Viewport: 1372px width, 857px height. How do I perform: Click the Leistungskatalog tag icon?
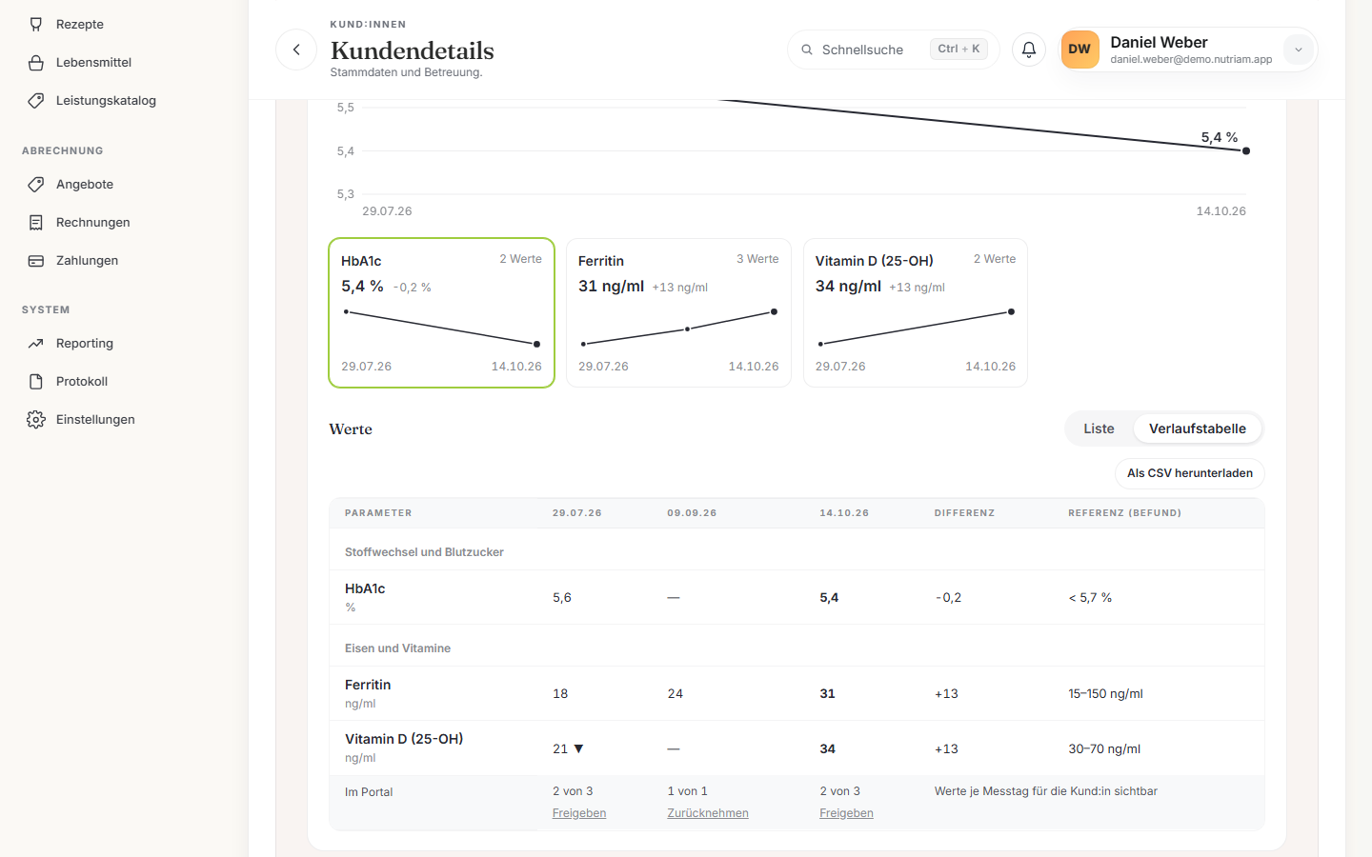point(36,101)
